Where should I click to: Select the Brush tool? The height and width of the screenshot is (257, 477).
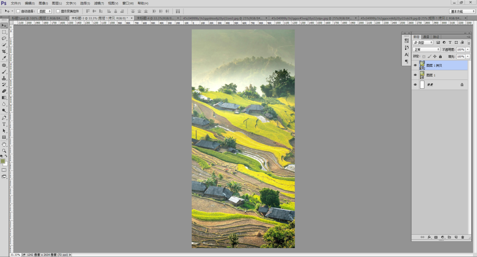click(4, 72)
